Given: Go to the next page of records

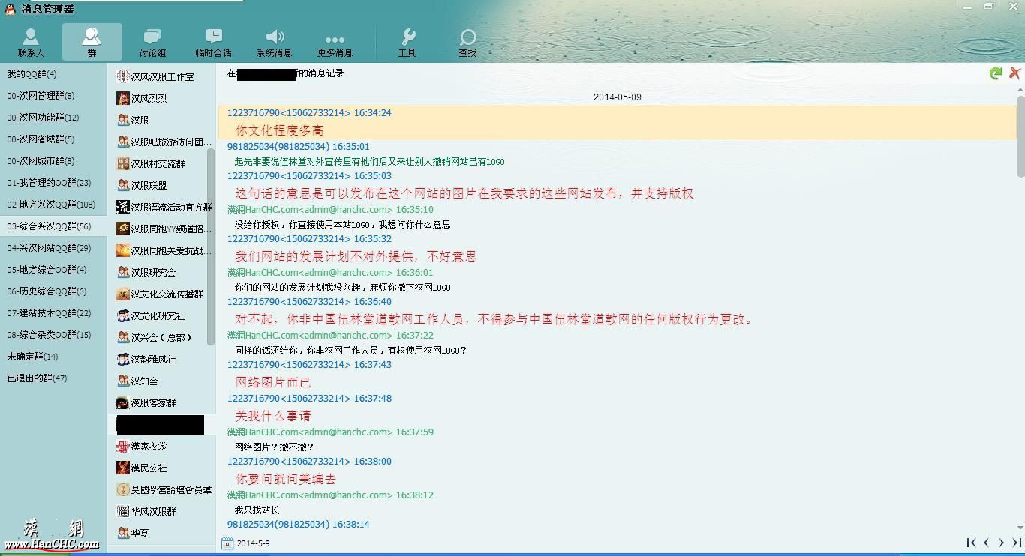Looking at the screenshot, I should [1002, 543].
